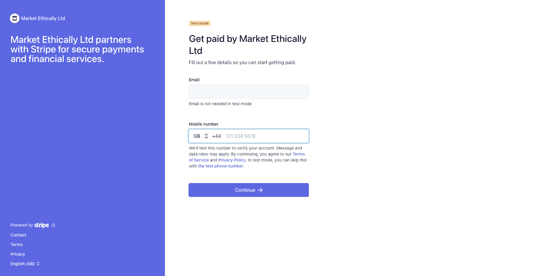Viewport: 534px width, 276px height.
Task: Click the Test mode badge
Action: tap(200, 23)
